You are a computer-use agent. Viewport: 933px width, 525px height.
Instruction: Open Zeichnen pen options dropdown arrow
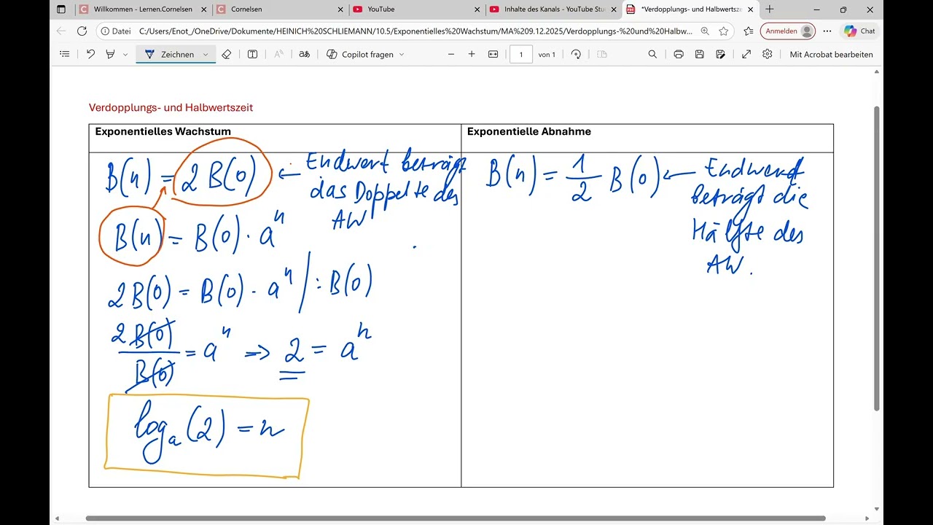tap(206, 55)
